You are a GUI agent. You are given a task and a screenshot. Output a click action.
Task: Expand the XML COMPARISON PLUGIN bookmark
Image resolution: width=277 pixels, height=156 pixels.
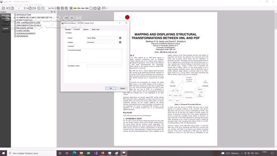pyautogui.click(x=13, y=23)
